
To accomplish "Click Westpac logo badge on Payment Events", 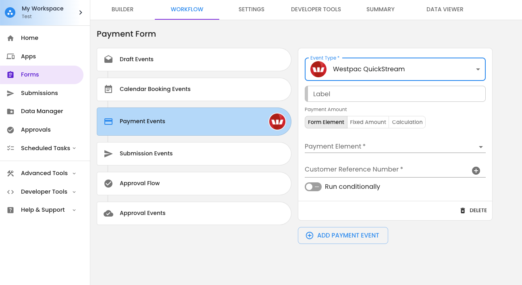I will (x=277, y=122).
